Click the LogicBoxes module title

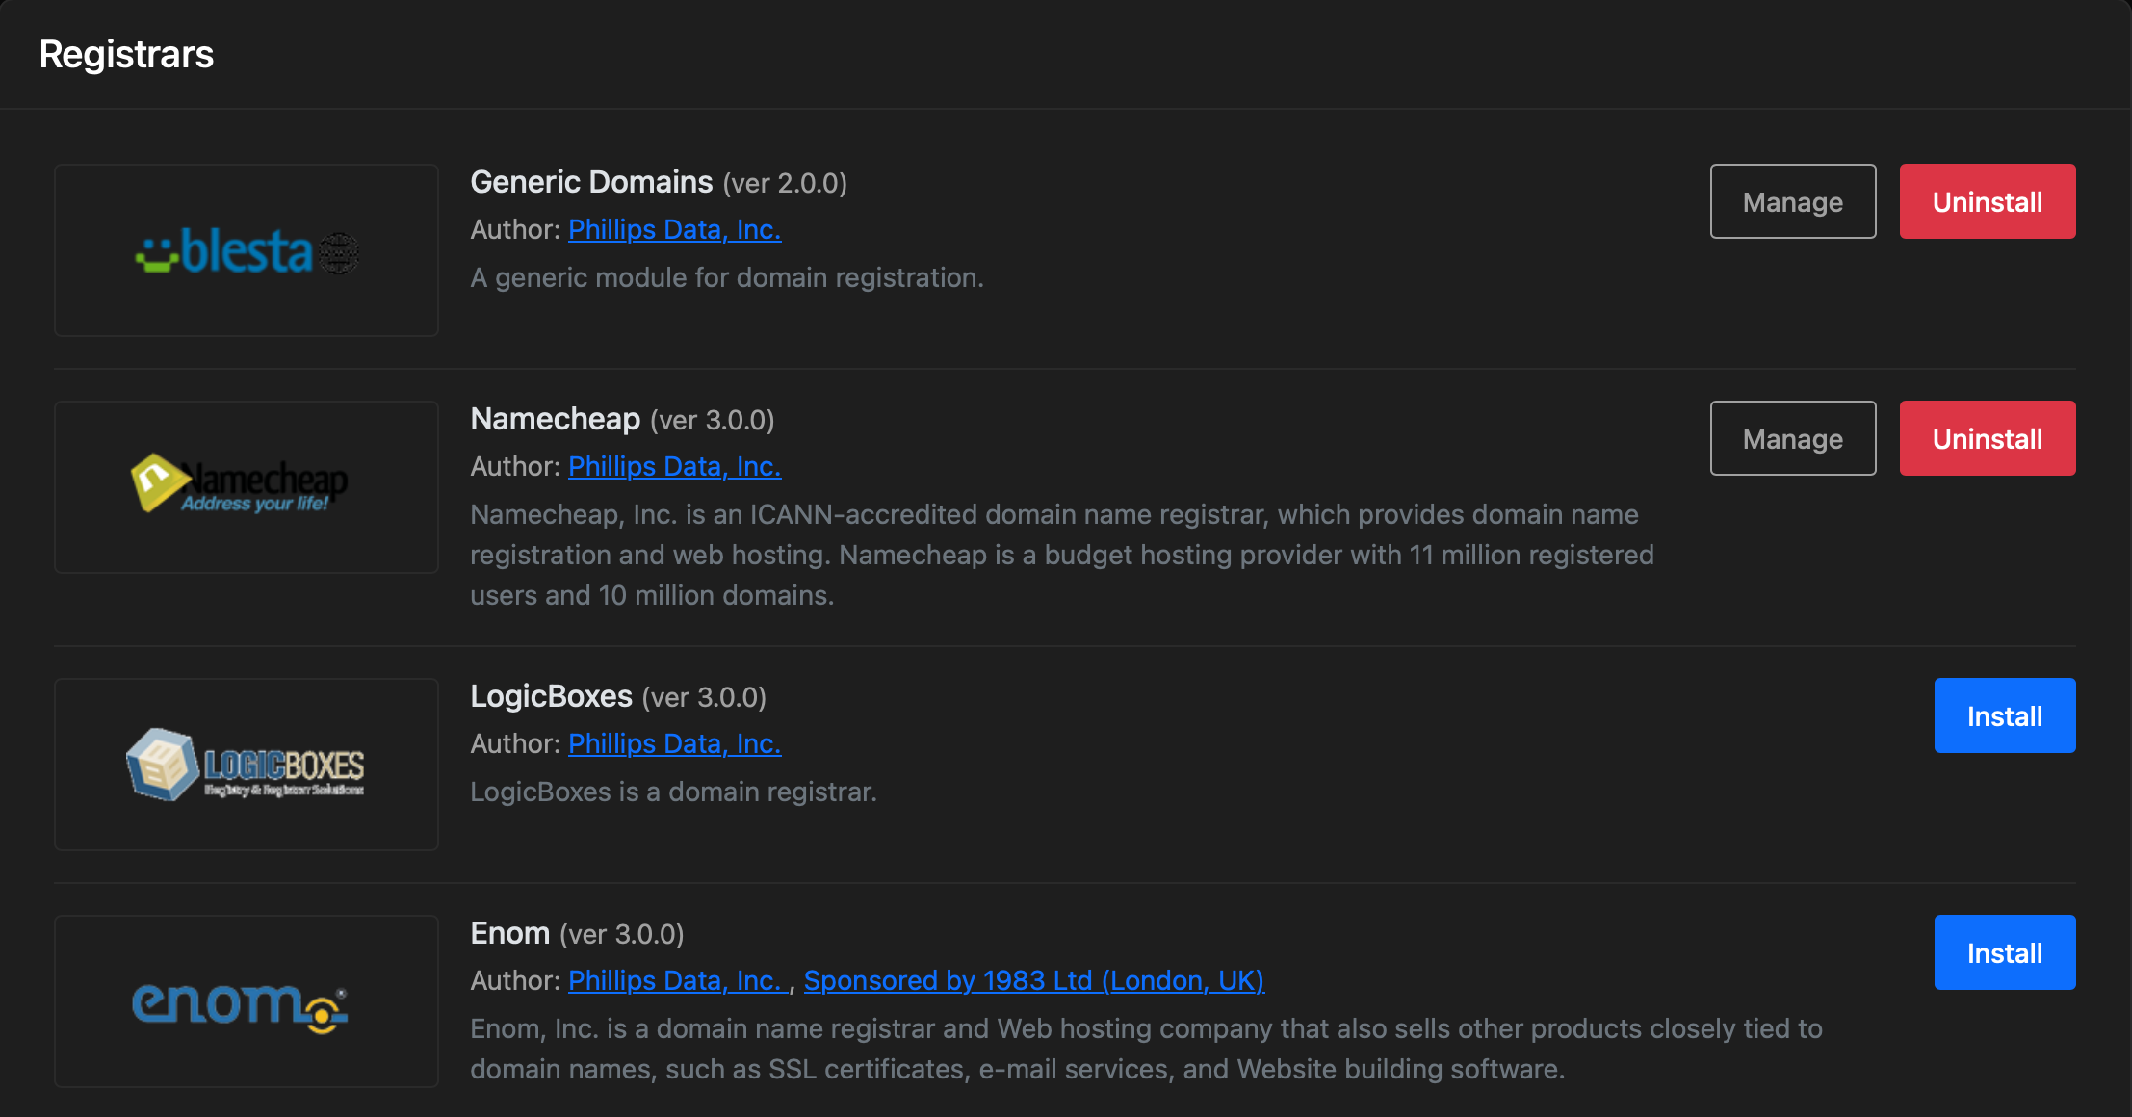click(x=551, y=696)
